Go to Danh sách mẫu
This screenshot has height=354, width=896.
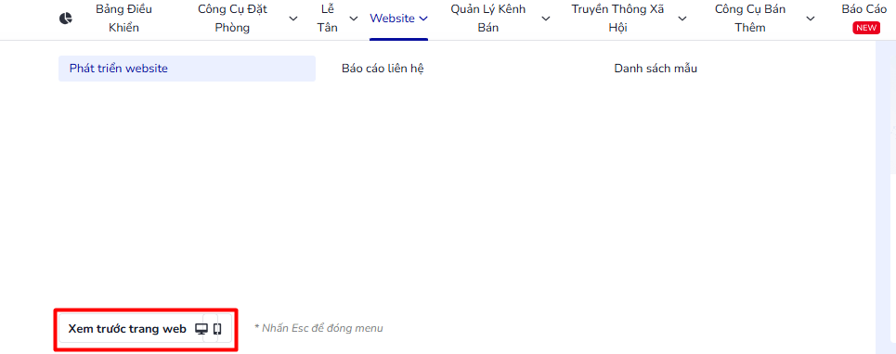point(656,69)
